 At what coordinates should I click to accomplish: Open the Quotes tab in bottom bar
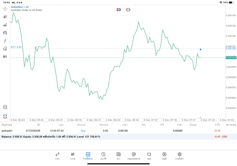[57, 156]
